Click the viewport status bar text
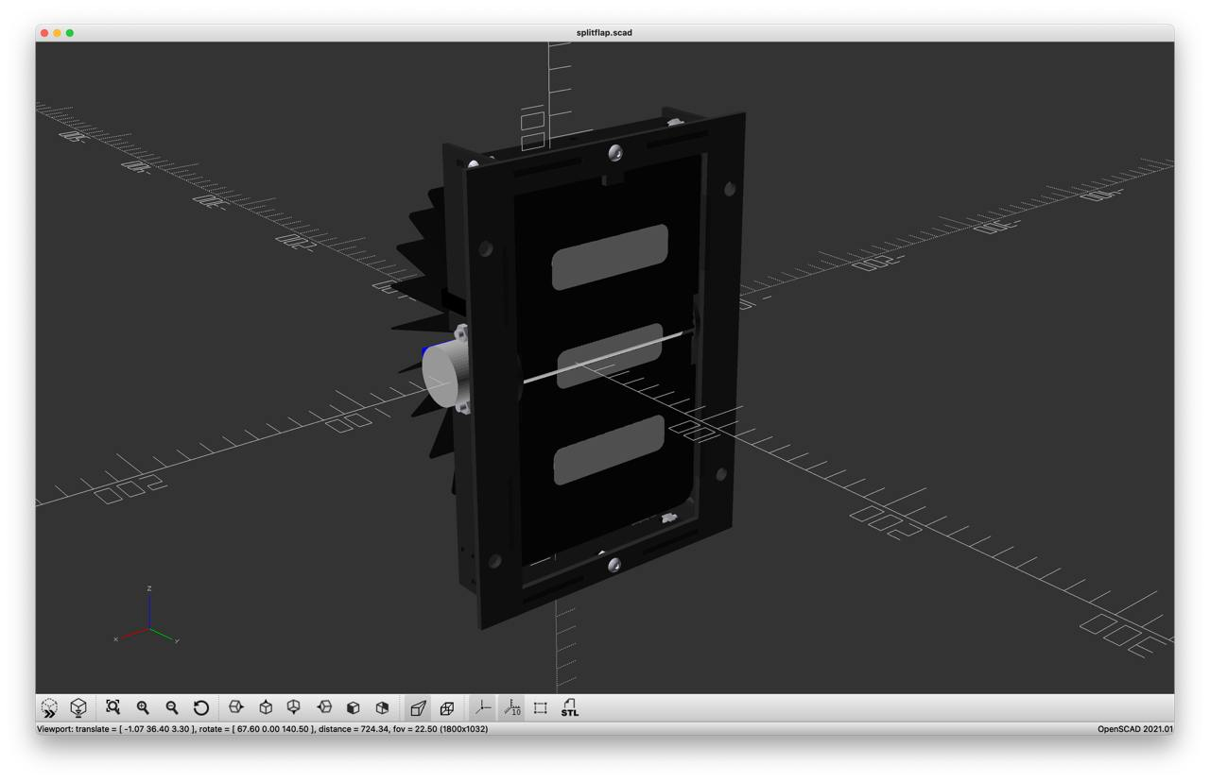 [x=265, y=729]
